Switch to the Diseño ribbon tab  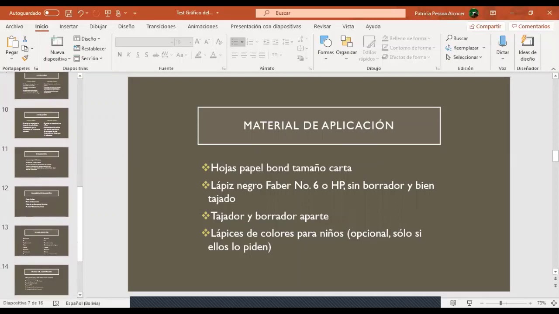pos(126,26)
